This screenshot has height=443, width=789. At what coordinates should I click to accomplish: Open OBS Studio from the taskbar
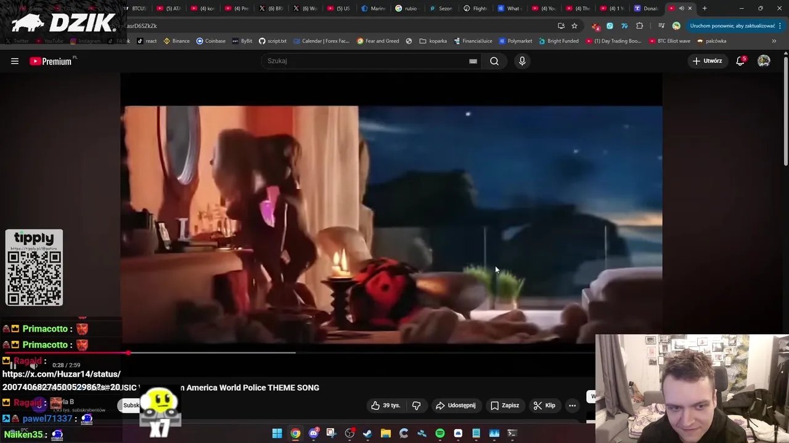coord(350,433)
